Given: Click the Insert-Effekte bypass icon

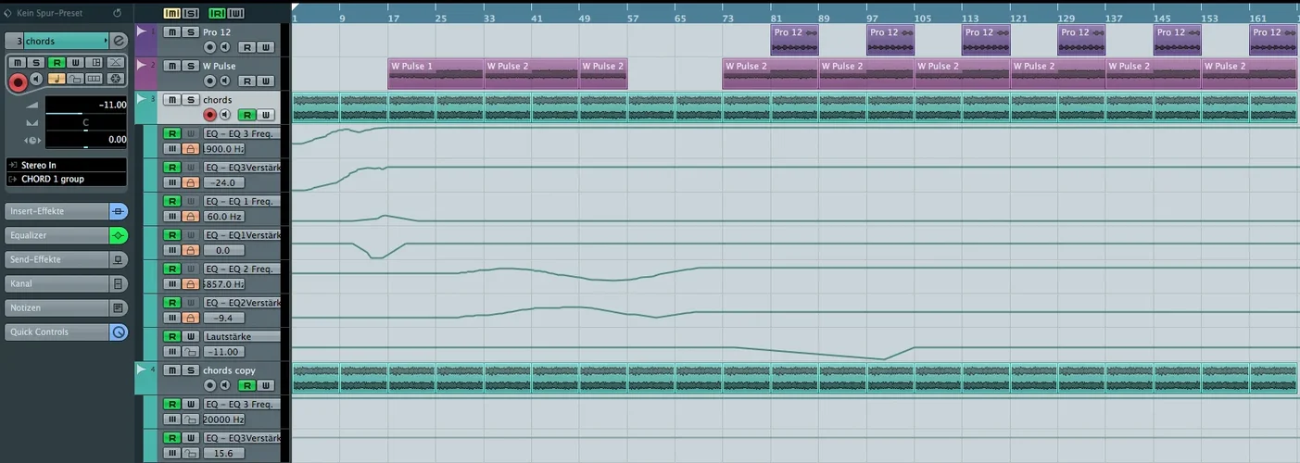Looking at the screenshot, I should (x=119, y=211).
